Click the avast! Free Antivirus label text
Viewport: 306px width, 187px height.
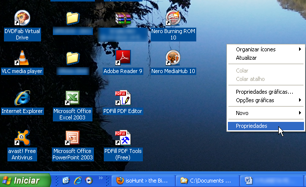22,154
